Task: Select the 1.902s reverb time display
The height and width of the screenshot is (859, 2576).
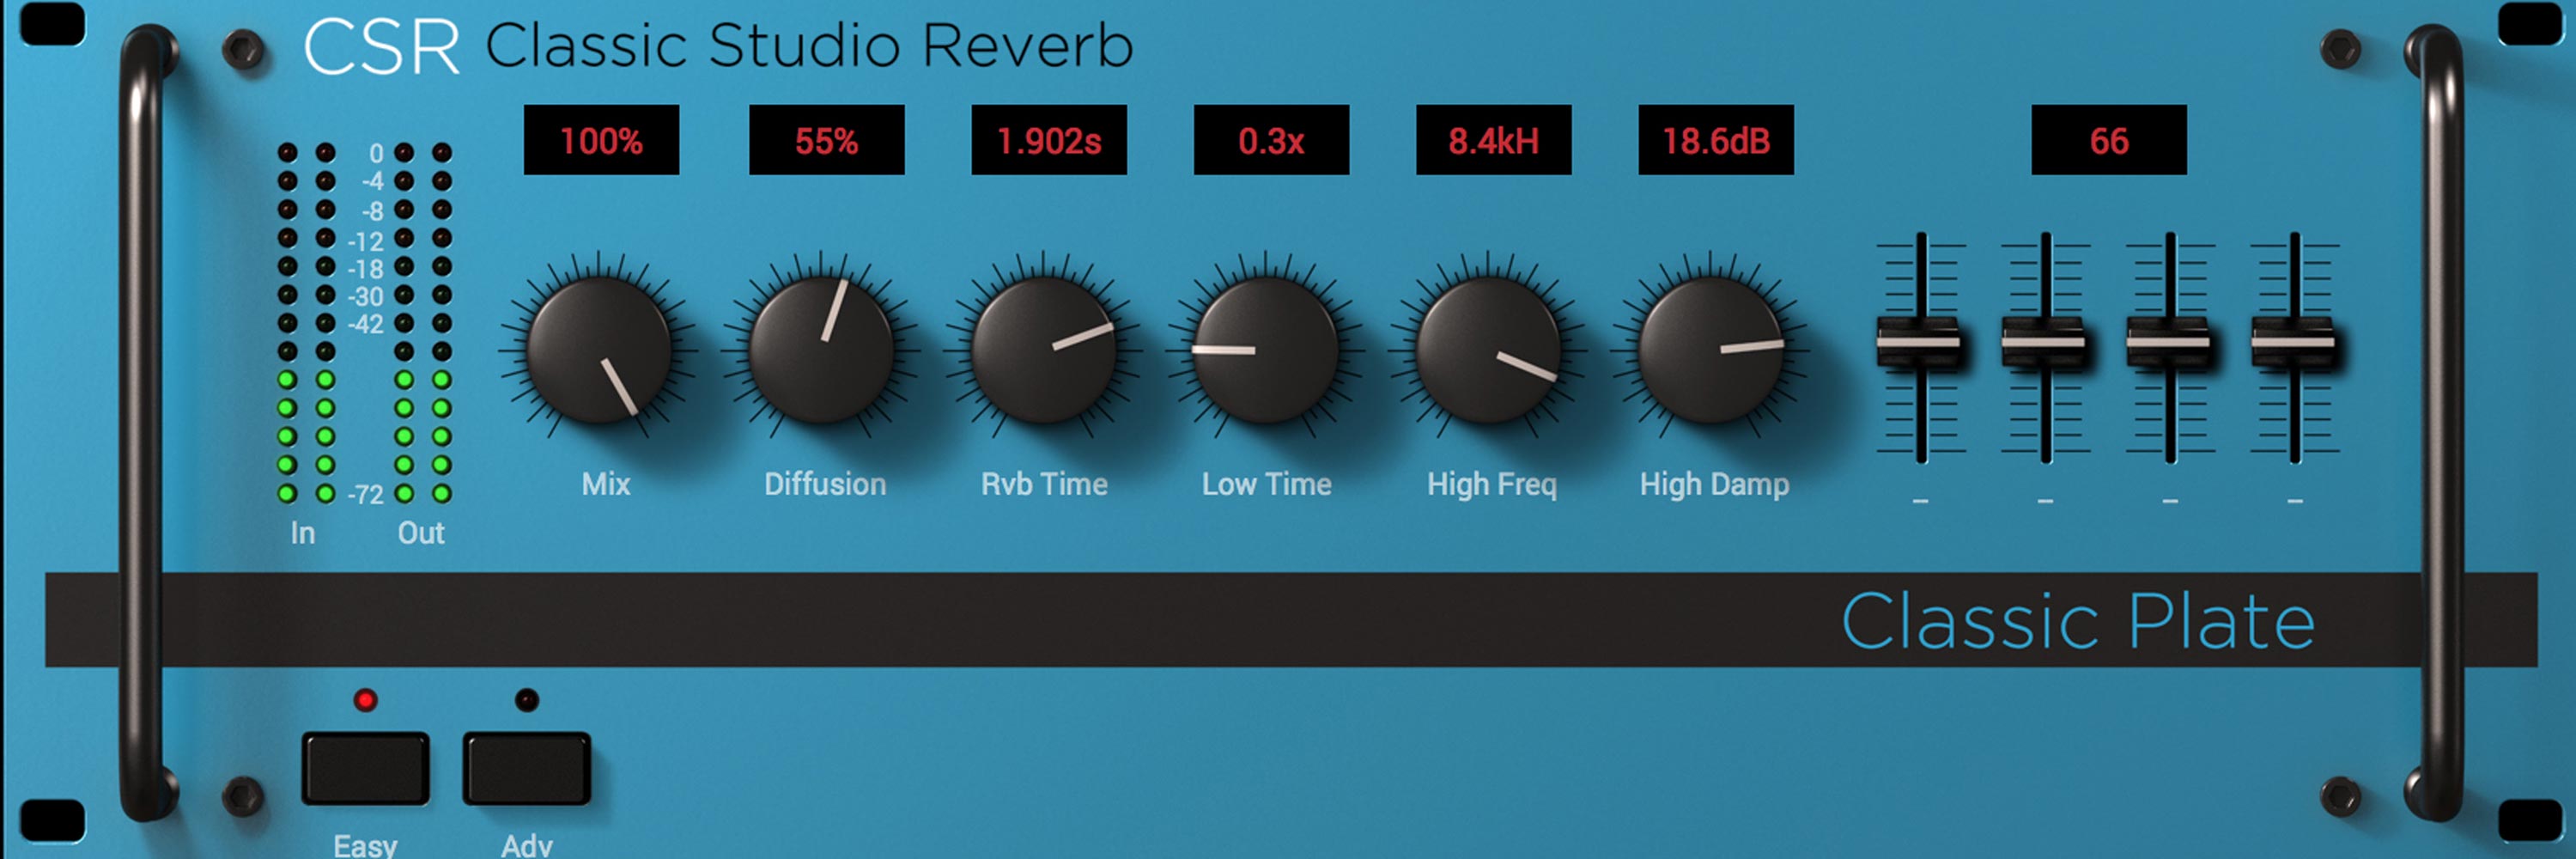Action: (x=1049, y=140)
